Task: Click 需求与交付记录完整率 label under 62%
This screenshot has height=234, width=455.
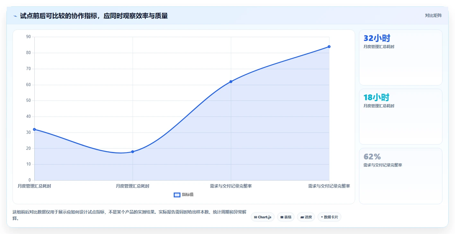Action: 383,165
